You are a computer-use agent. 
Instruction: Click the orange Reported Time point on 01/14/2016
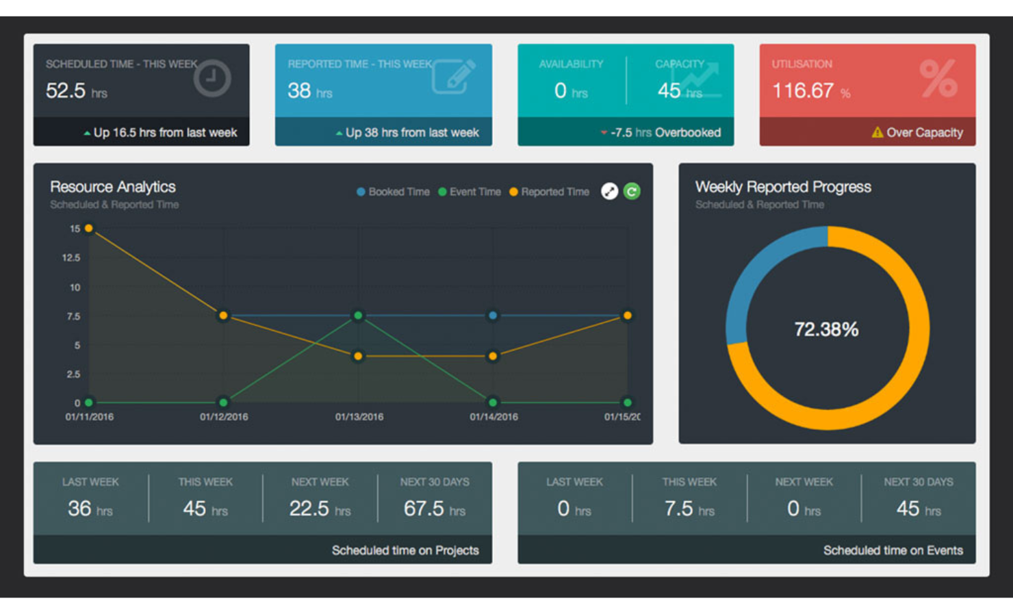(x=493, y=356)
